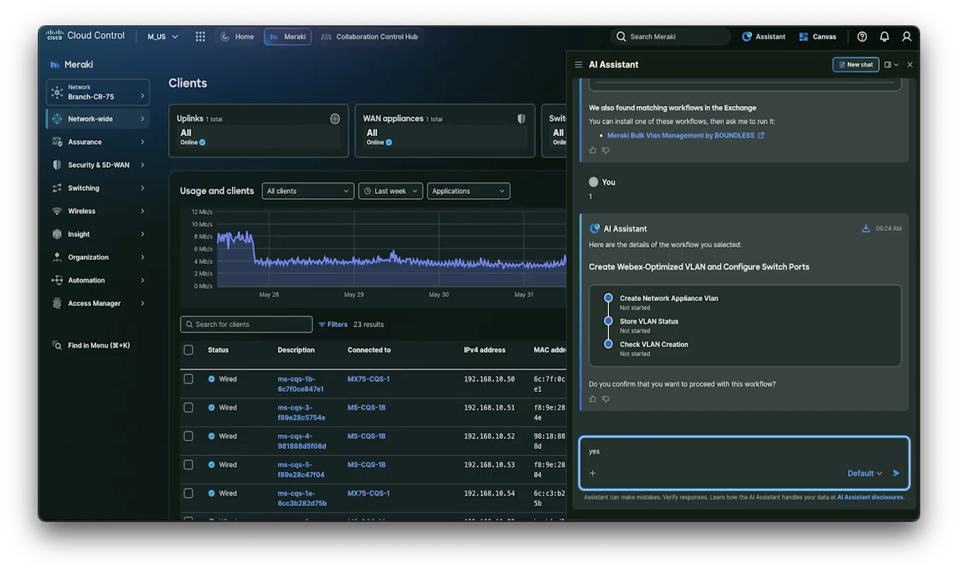
Task: Click the AI Assistant hamburger menu icon
Action: point(579,65)
